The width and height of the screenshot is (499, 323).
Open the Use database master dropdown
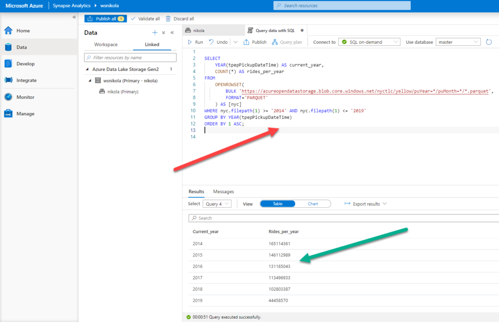point(458,42)
